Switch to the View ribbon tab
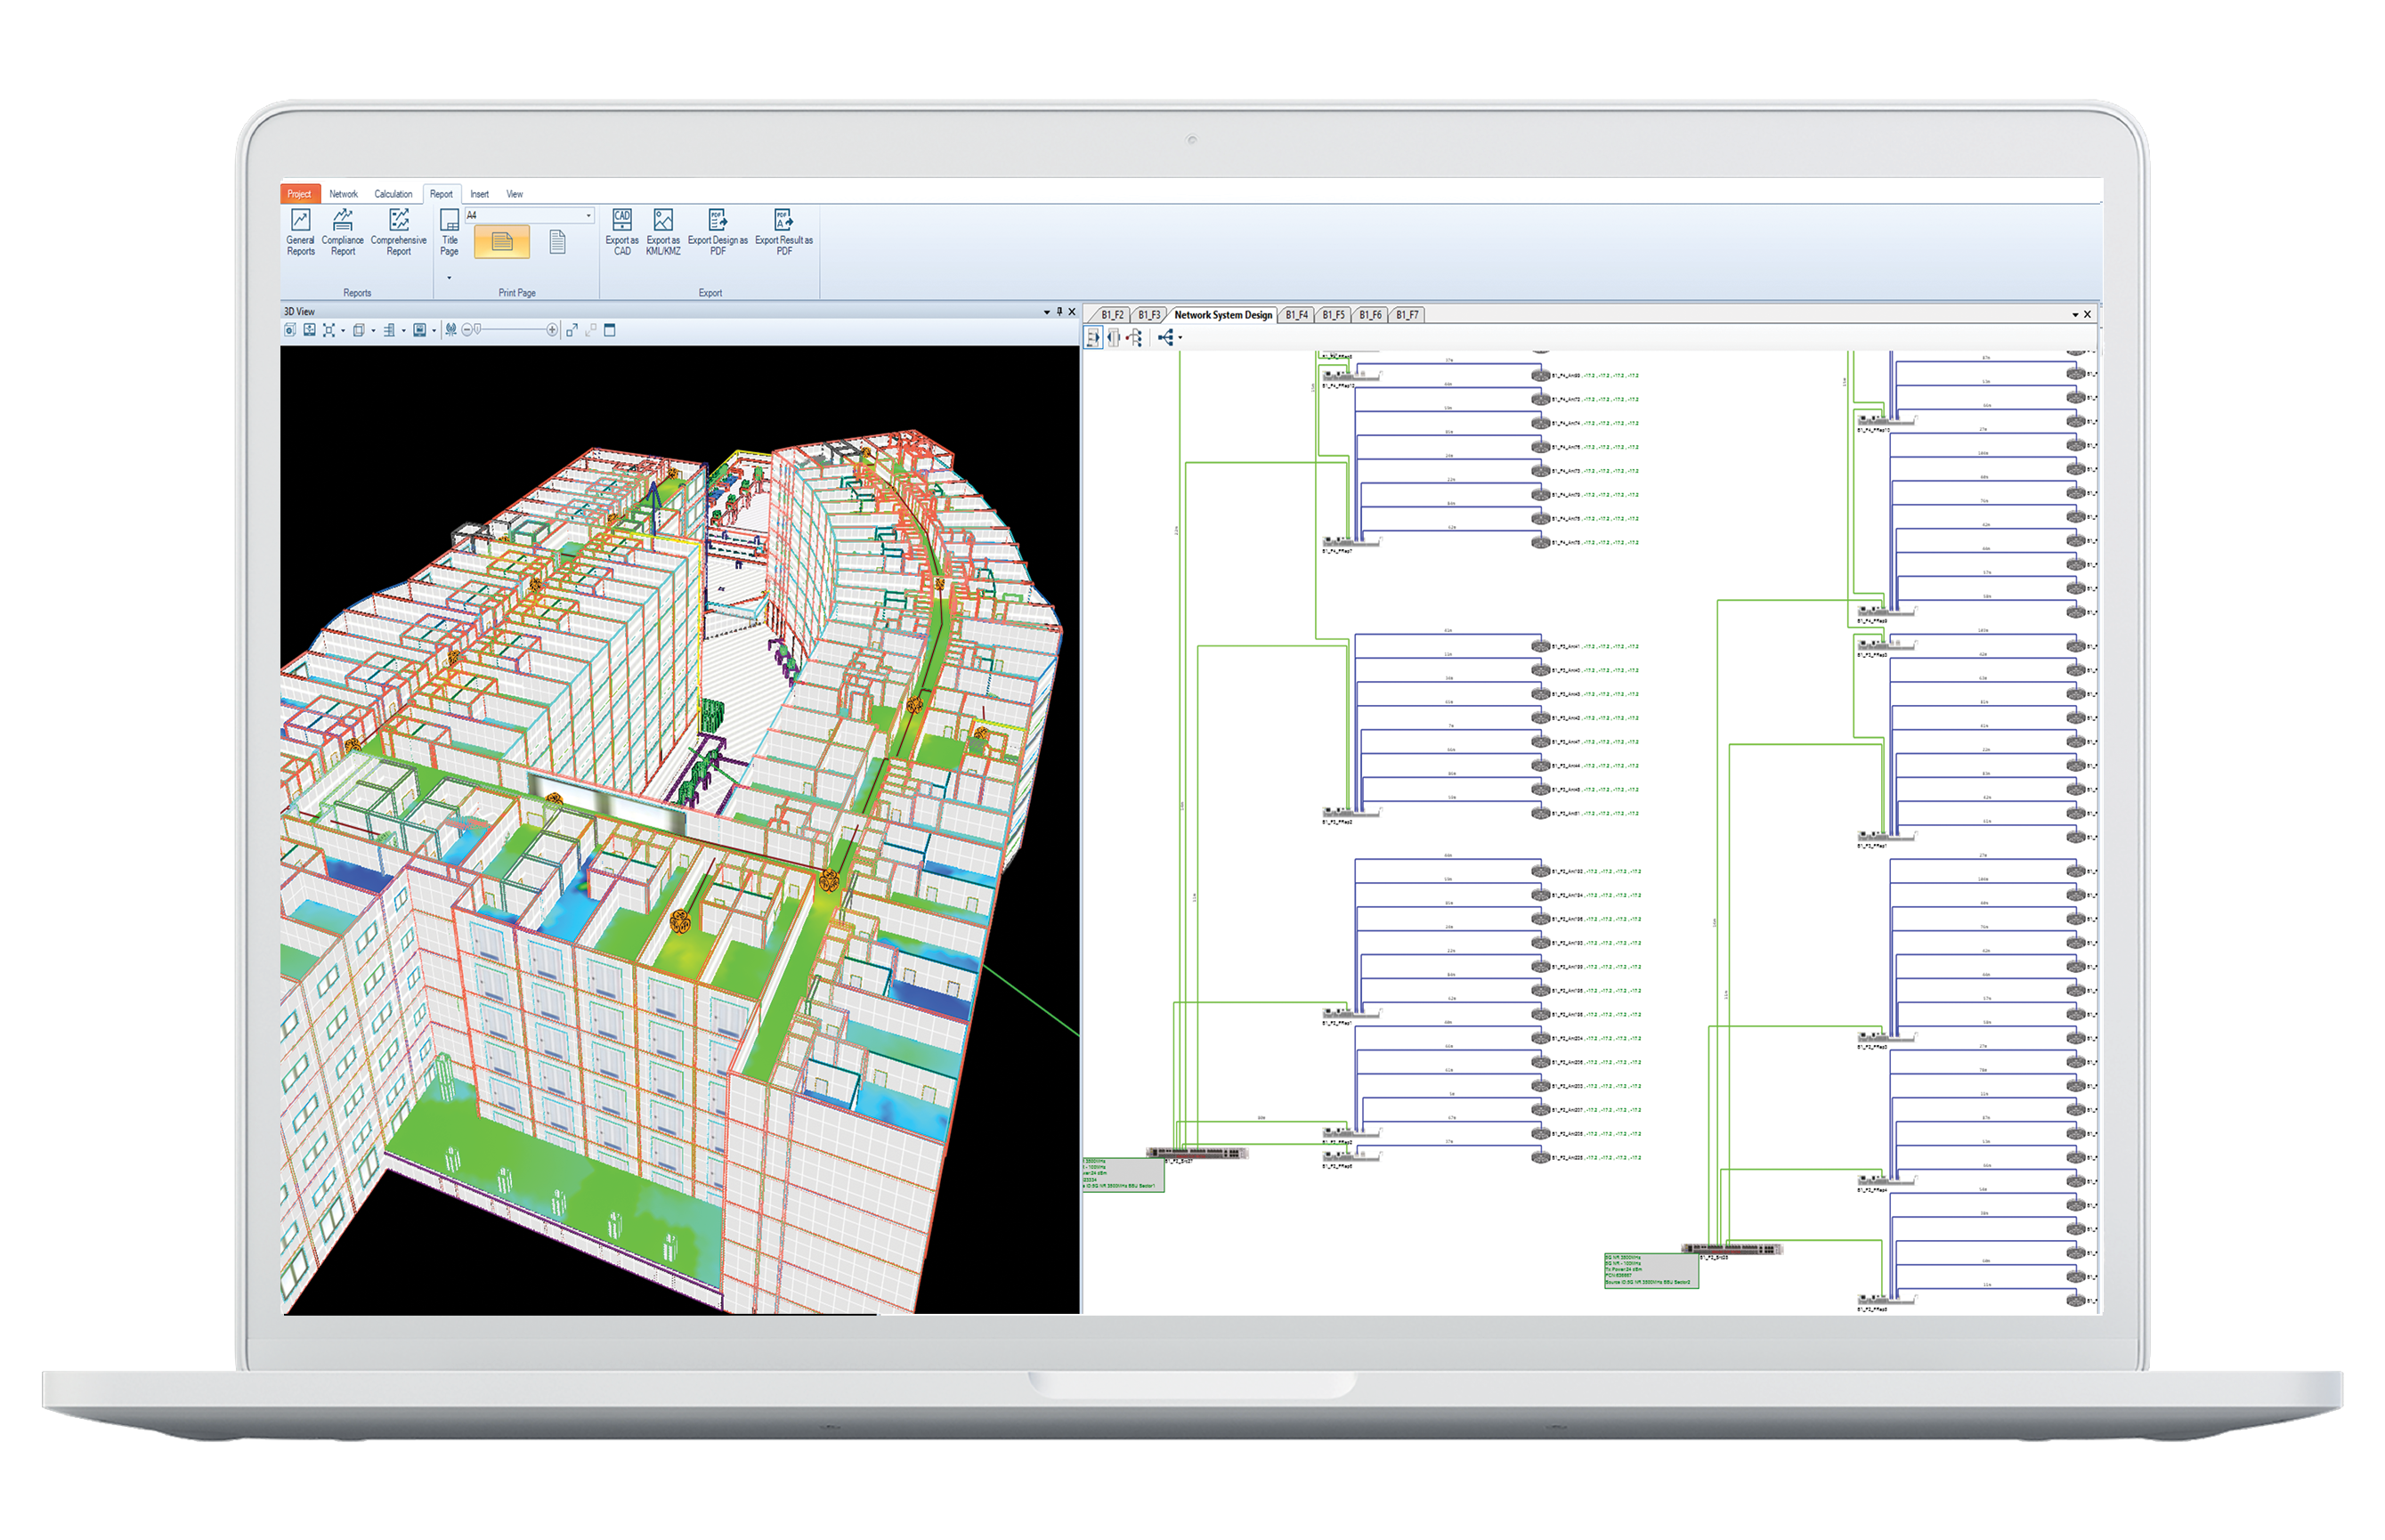The image size is (2385, 1540). click(514, 194)
